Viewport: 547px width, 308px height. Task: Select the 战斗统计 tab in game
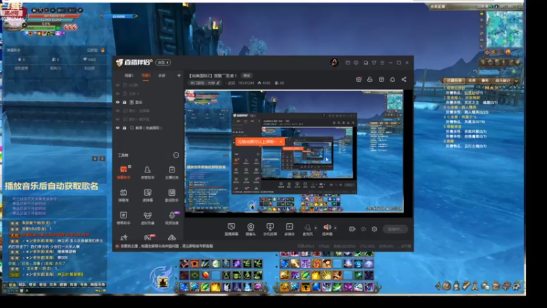pyautogui.click(x=503, y=81)
